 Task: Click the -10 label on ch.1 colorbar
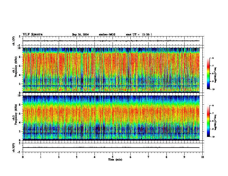[213, 89]
